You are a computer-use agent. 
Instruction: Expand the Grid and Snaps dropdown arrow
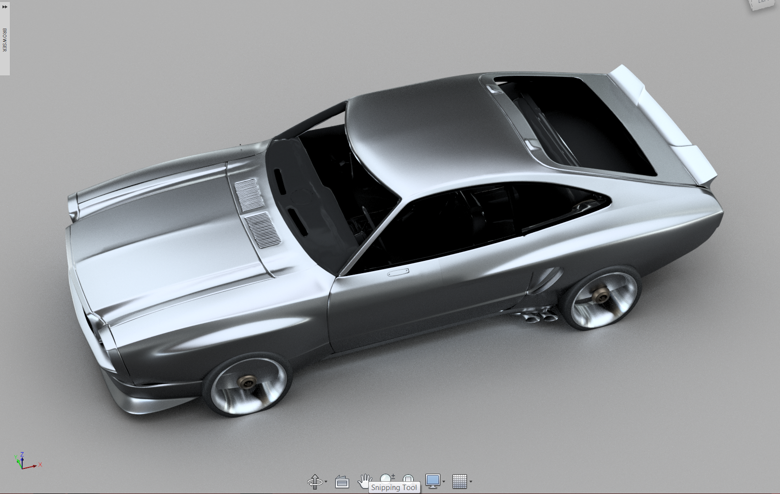471,482
